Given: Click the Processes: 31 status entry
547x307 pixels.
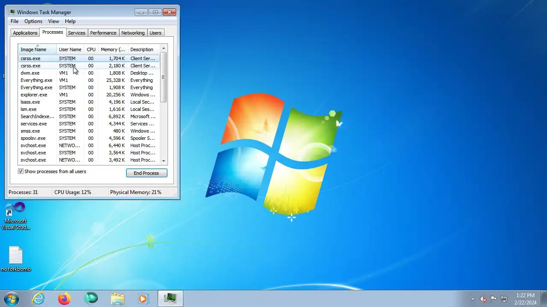Looking at the screenshot, I should (23, 192).
